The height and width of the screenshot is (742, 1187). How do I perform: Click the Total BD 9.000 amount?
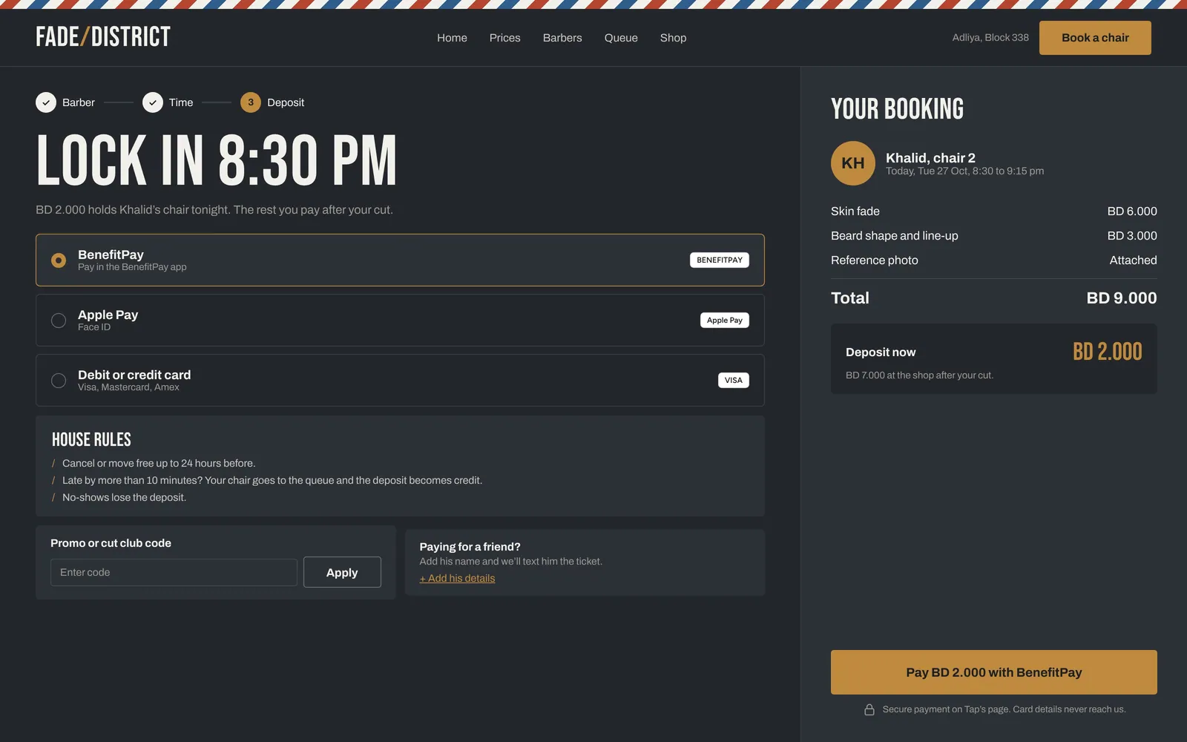(x=1122, y=298)
